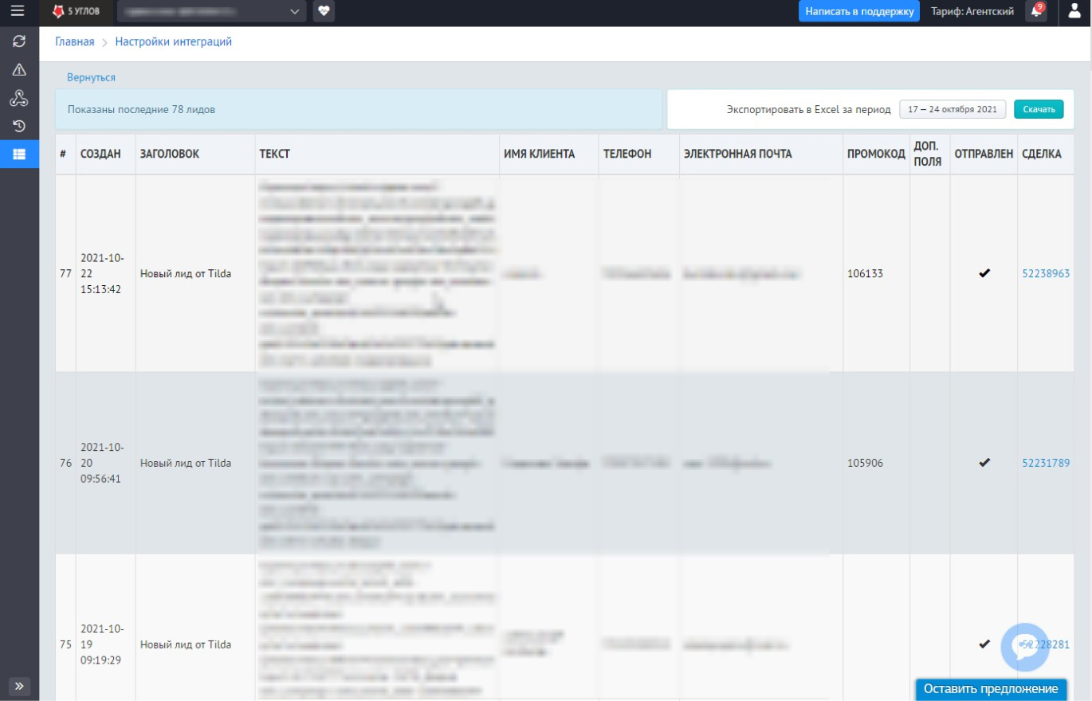Open the webhook integrations sidebar icon
This screenshot has height=701, width=1092.
point(19,99)
